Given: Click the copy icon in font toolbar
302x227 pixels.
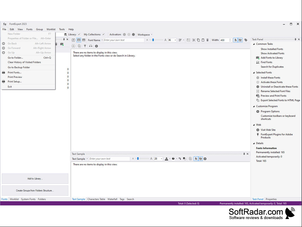Looking at the screenshot, I should point(198,40).
